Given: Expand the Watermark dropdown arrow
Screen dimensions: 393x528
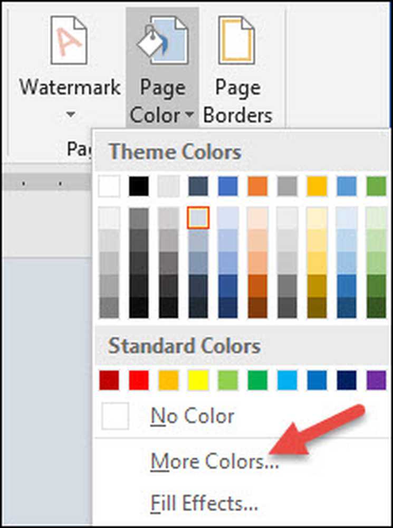Looking at the screenshot, I should [x=70, y=114].
